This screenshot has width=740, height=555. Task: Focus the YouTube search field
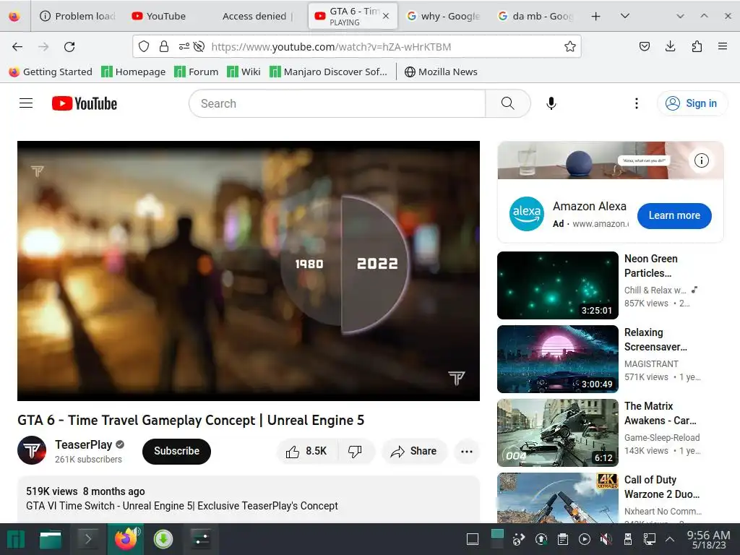point(337,103)
